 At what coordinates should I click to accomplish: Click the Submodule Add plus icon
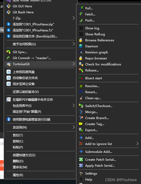81,152
